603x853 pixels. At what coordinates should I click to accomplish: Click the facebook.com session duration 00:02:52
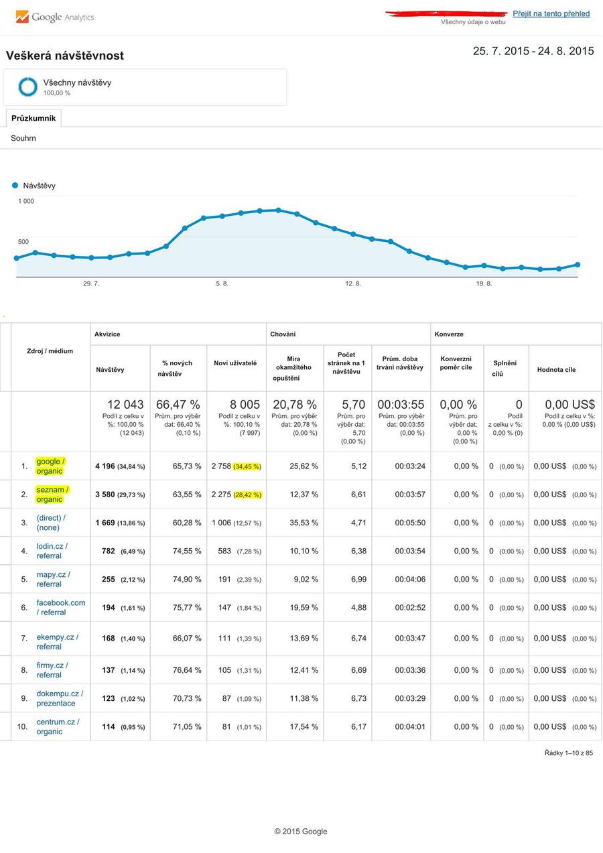[410, 607]
